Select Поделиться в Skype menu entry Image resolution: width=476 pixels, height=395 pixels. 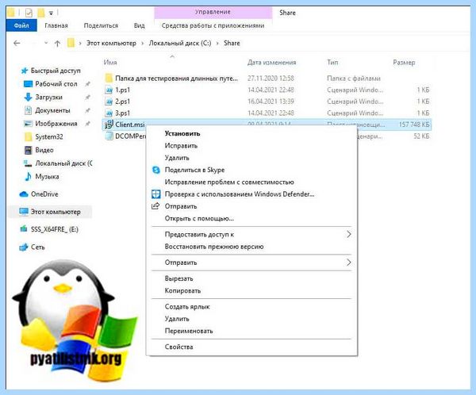coord(194,170)
